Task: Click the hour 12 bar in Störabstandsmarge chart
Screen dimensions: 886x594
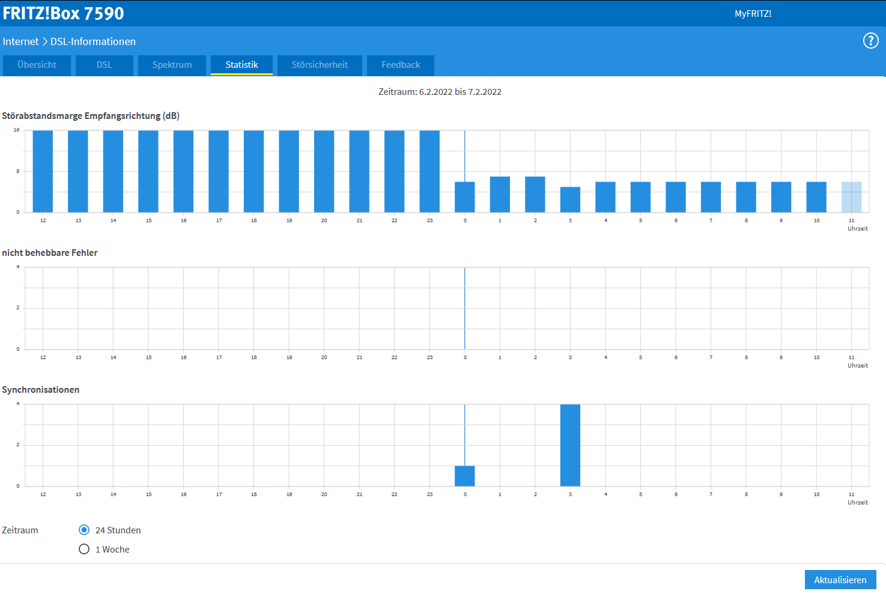Action: [x=43, y=171]
